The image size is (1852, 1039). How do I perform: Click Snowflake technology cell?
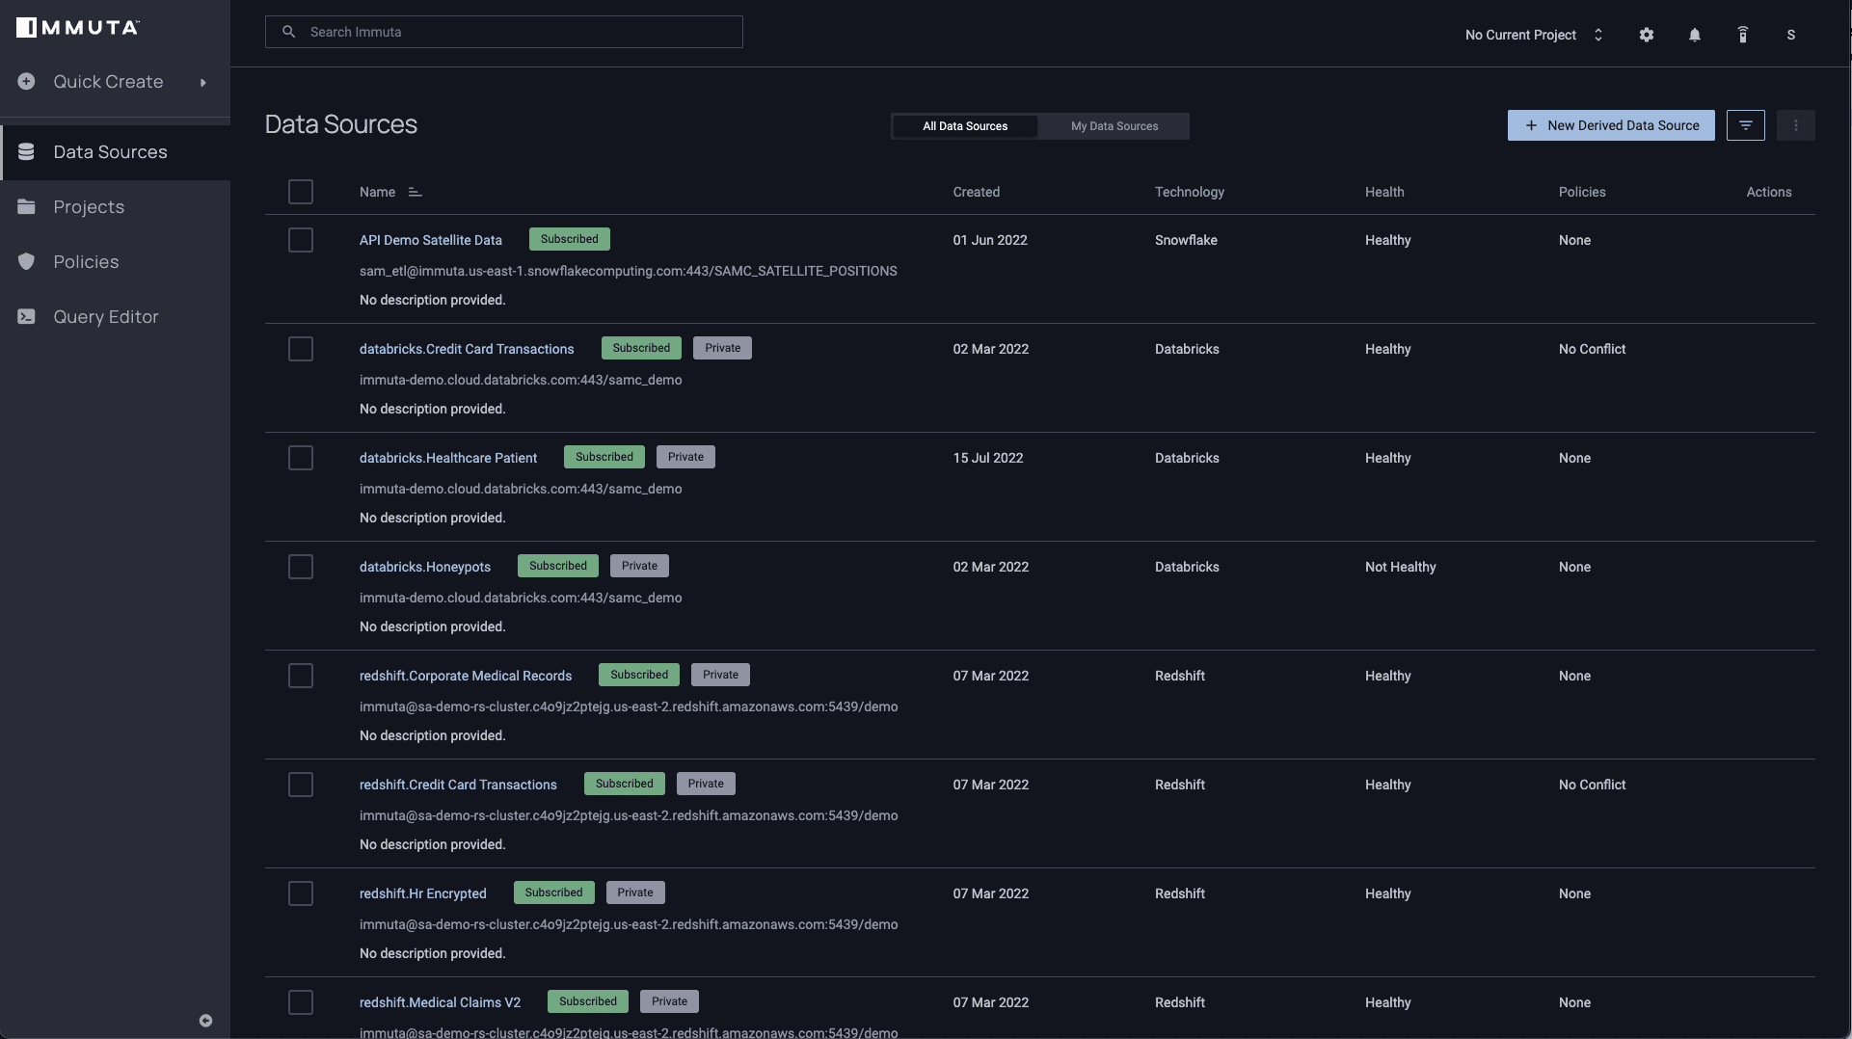point(1186,240)
